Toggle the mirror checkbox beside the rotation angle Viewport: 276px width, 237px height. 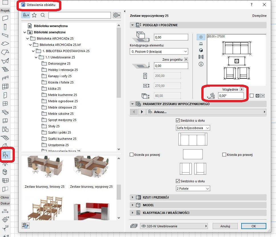point(251,95)
